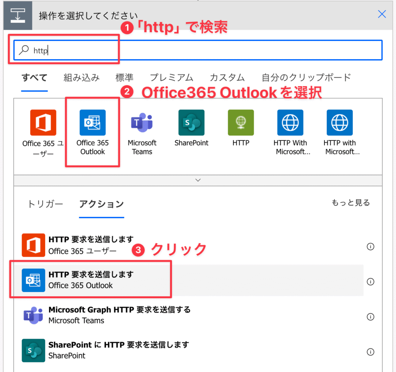The height and width of the screenshot is (372, 396).
Task: Switch to the カスタム tab
Action: (x=227, y=77)
